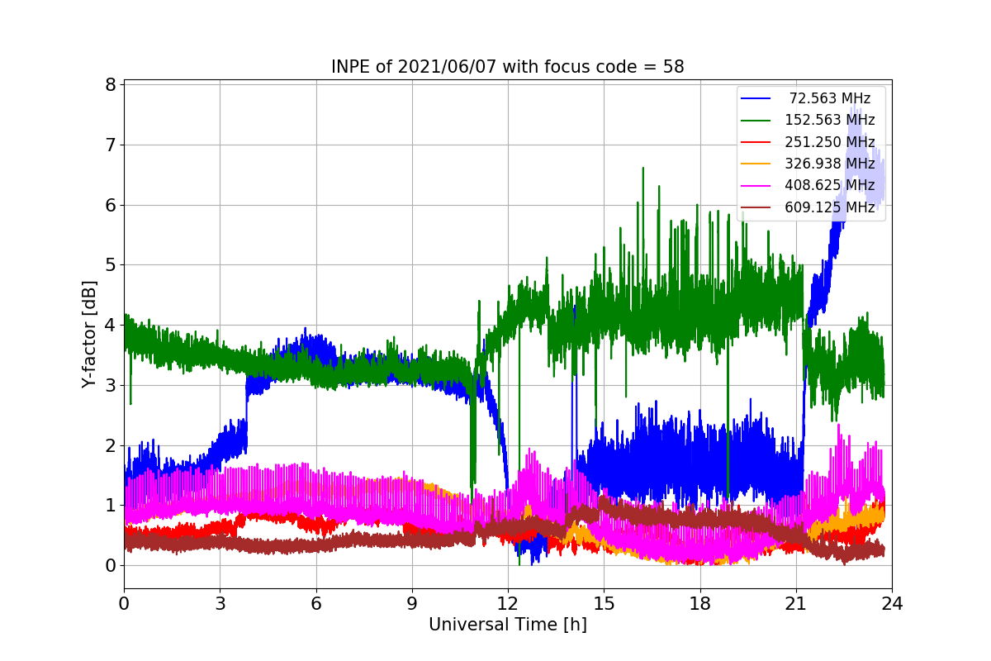
Task: Click the magenta legend line swatch
Action: (x=756, y=186)
